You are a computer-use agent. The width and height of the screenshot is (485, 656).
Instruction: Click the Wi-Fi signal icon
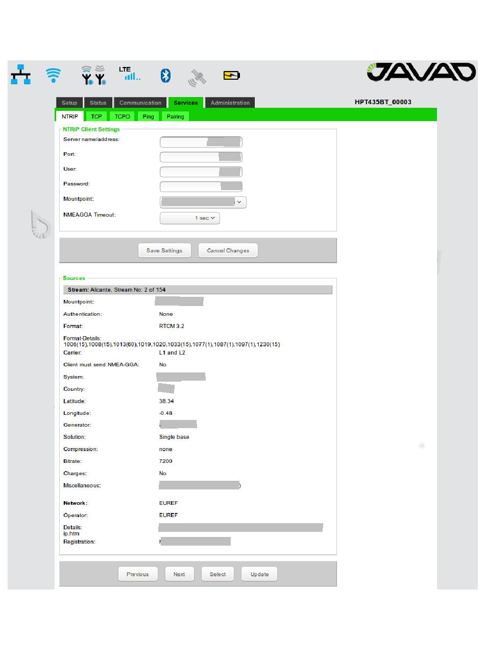click(x=53, y=76)
